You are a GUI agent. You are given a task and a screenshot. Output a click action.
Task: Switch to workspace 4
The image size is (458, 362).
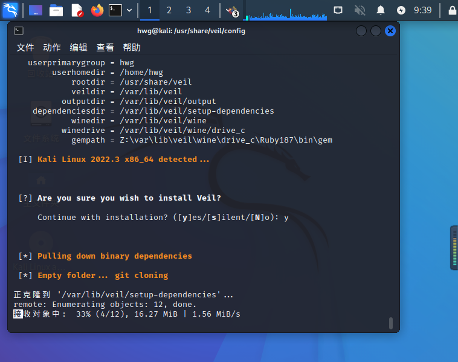click(x=207, y=10)
